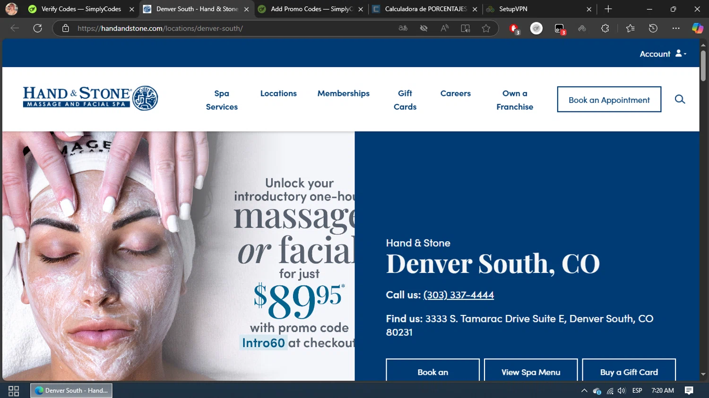Close the Calculadora de PORCENTAJES tab

[475, 9]
